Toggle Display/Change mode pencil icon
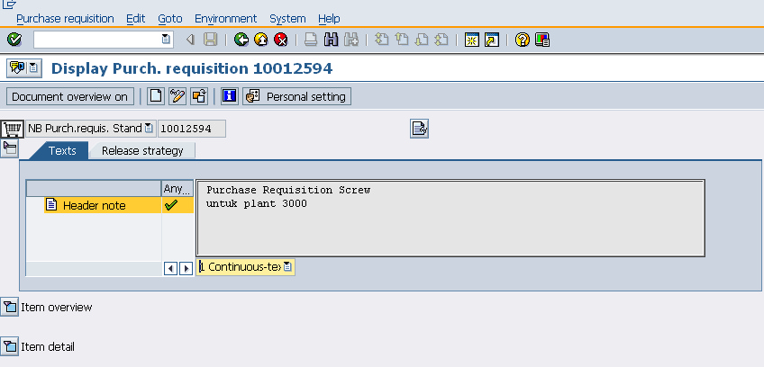 point(177,96)
